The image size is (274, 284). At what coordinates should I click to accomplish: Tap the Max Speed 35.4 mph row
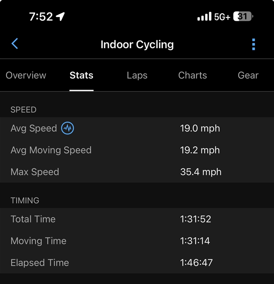[x=137, y=172]
